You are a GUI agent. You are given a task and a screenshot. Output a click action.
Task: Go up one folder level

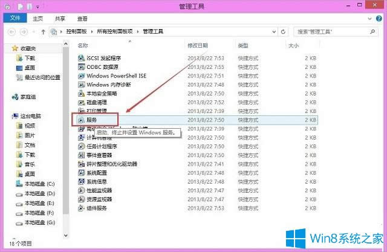click(x=43, y=32)
